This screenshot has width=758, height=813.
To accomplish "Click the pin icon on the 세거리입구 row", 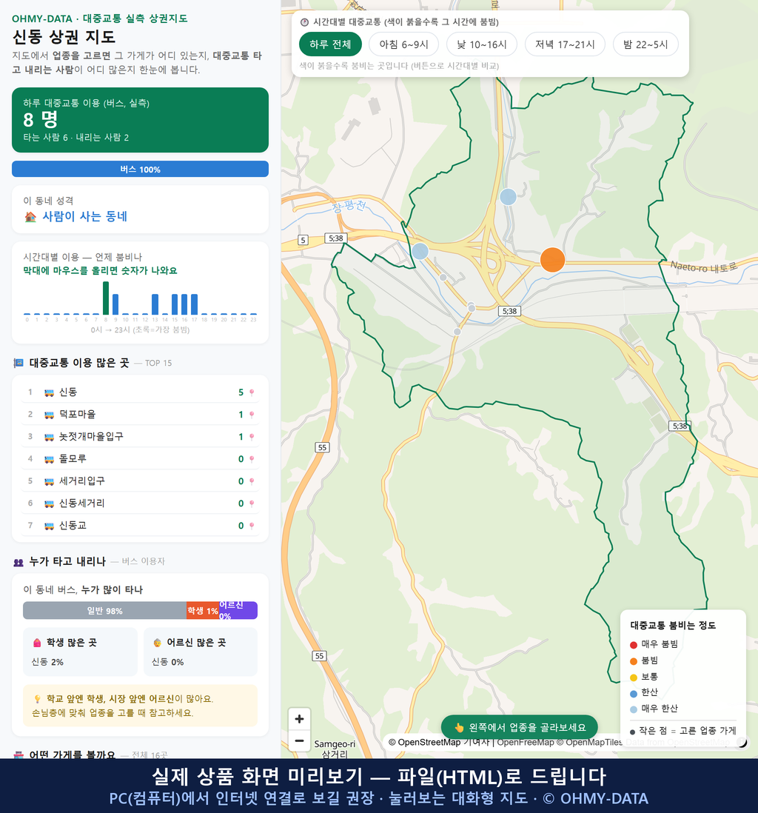I will [x=252, y=482].
